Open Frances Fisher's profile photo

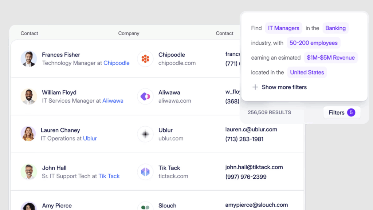(x=29, y=59)
